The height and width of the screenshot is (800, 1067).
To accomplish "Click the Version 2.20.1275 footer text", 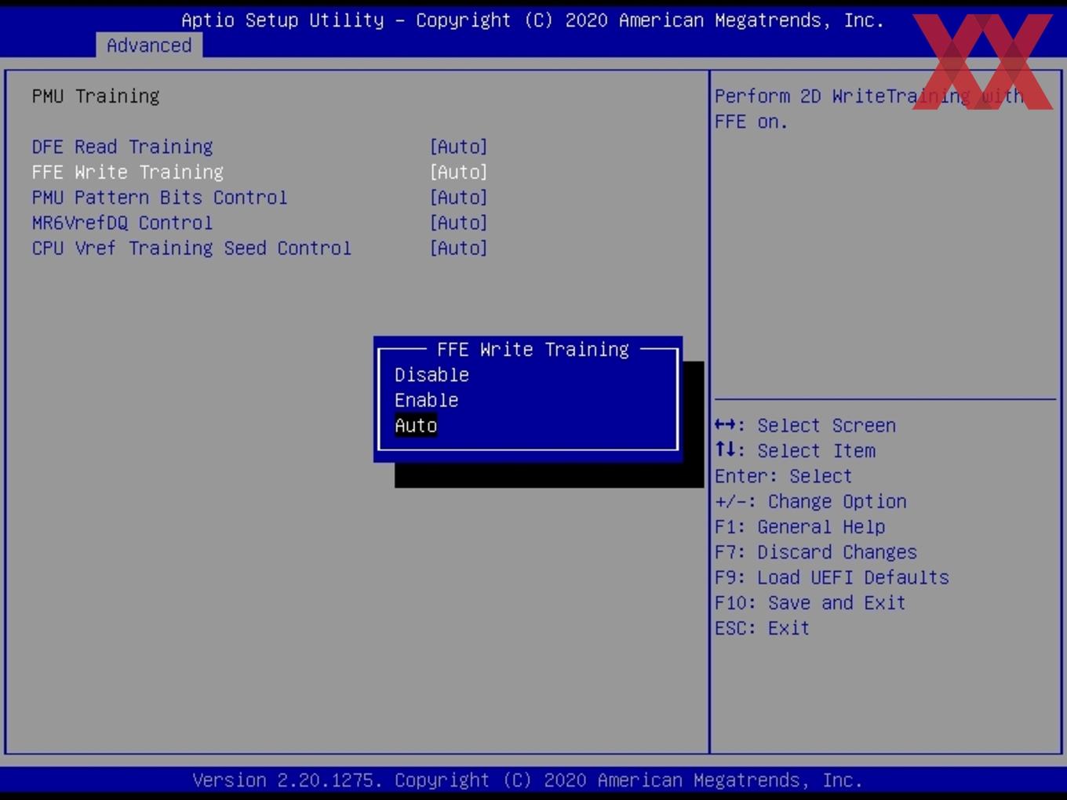I will coord(527,780).
